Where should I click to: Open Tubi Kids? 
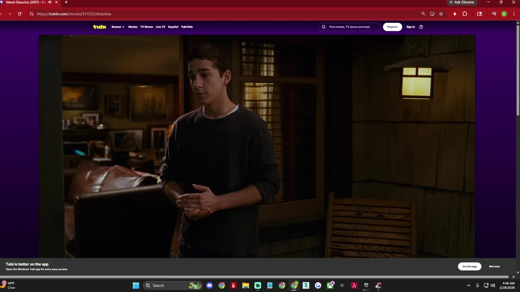(187, 27)
